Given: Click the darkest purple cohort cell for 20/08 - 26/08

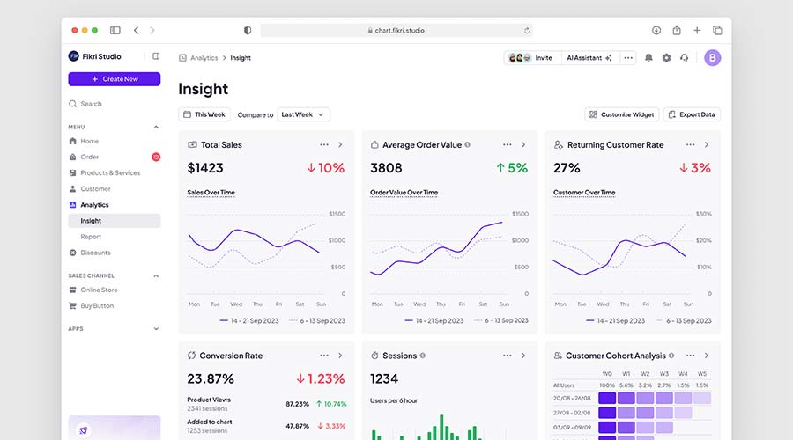Looking at the screenshot, I should tap(607, 398).
